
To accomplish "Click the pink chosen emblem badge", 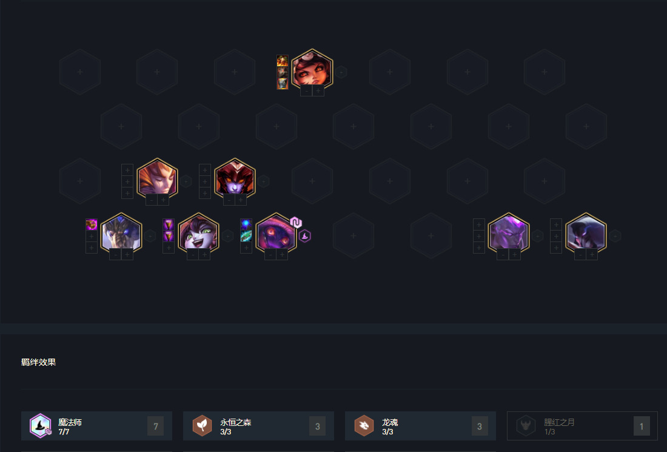I will click(x=296, y=222).
